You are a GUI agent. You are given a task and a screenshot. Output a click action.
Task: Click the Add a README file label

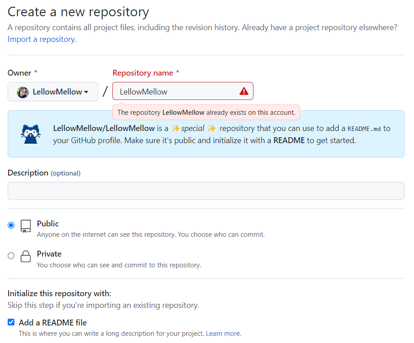(53, 322)
